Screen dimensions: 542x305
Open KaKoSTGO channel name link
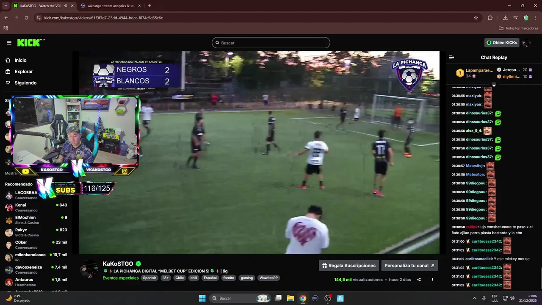(118, 263)
